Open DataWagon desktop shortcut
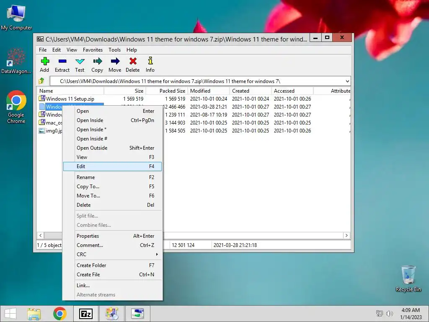429x322 pixels. [16, 61]
